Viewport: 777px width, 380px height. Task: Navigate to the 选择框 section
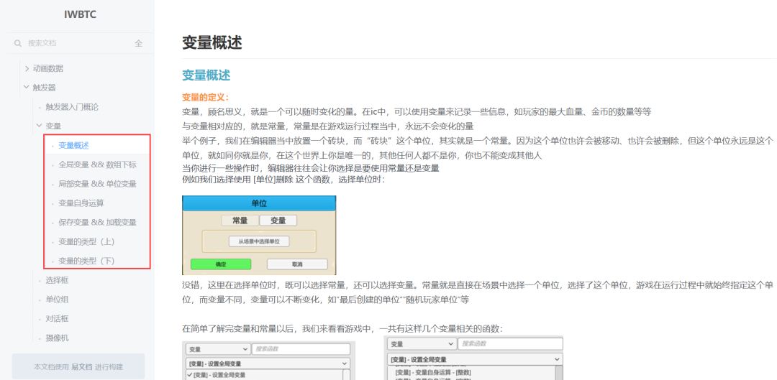pos(57,280)
